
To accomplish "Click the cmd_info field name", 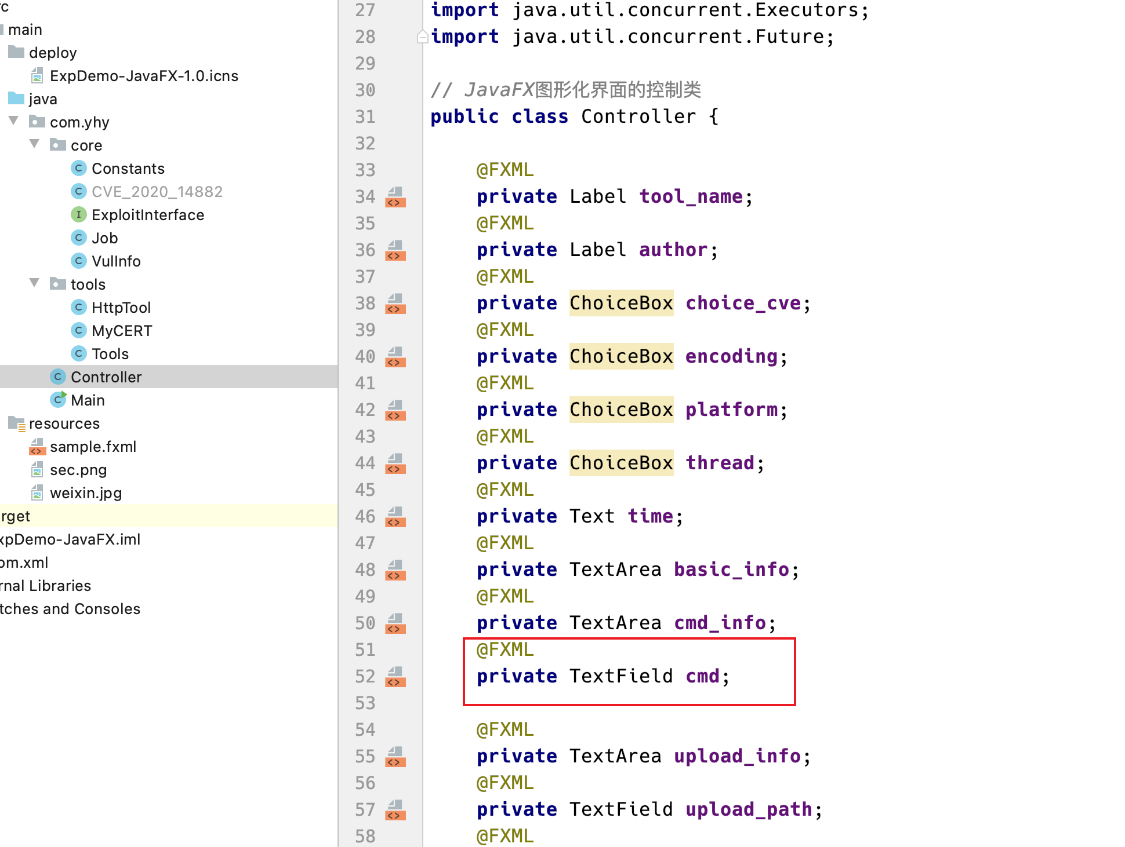I will pyautogui.click(x=720, y=623).
